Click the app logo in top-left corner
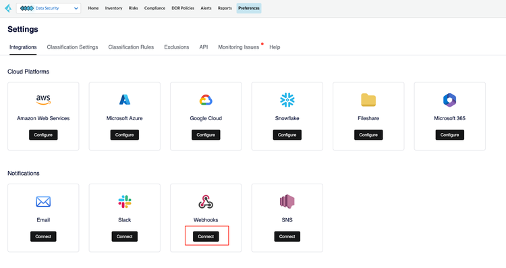This screenshot has width=506, height=268. pos(8,8)
